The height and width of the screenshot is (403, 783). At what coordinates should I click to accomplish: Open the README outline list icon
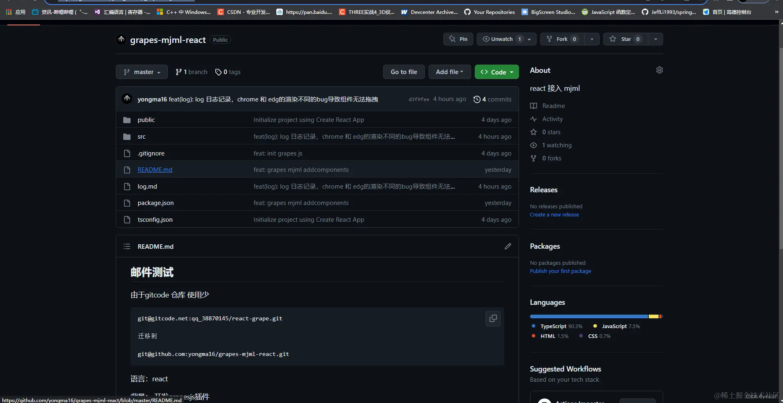point(127,246)
